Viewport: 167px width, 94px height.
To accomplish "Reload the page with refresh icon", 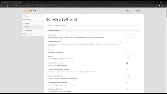I will (x=8, y=6).
